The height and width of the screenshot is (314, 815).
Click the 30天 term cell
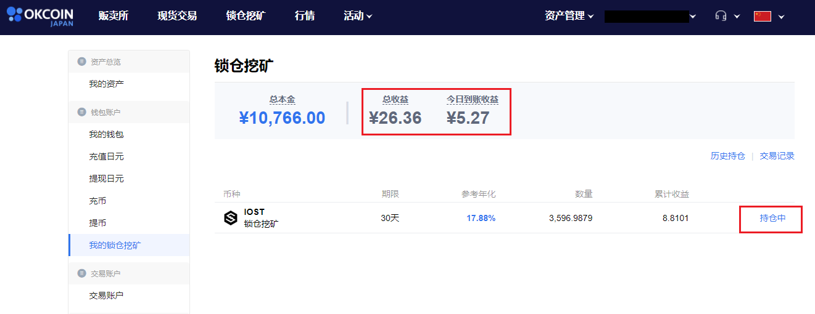click(390, 218)
